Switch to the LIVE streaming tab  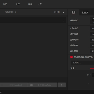[85, 12]
